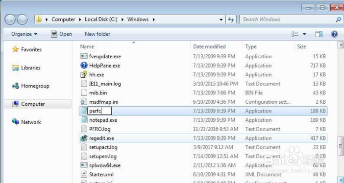Sort by Date modified column header
Image resolution: width=344 pixels, height=183 pixels.
click(209, 46)
